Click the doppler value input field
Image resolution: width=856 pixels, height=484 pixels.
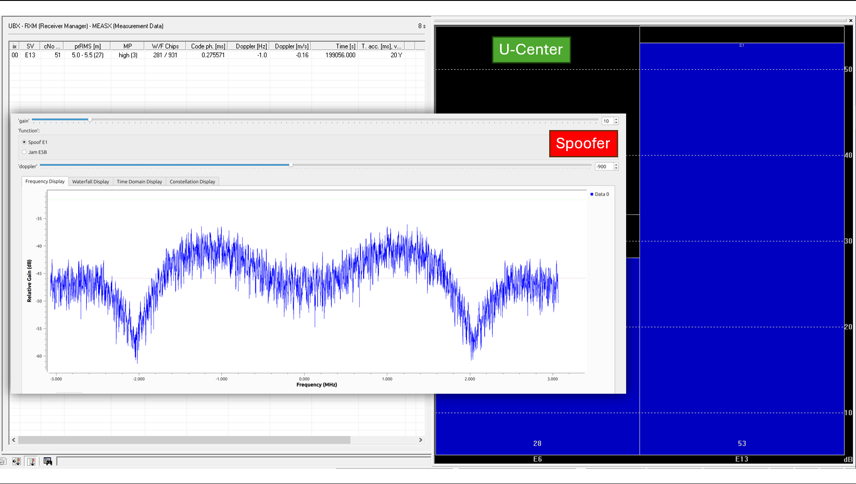coord(604,167)
